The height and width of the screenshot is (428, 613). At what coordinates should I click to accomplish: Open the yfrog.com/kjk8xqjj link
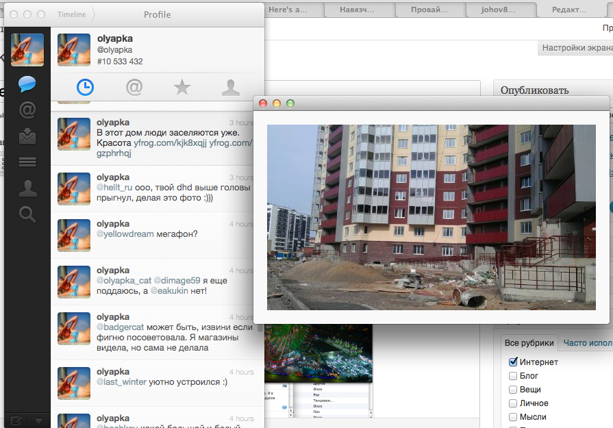click(x=170, y=143)
